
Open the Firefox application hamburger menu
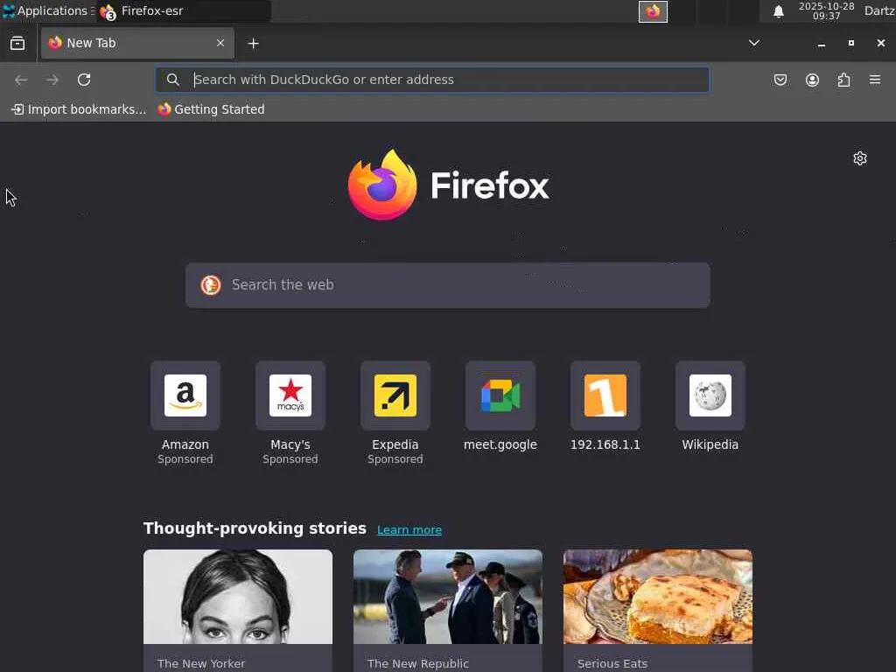(x=875, y=80)
